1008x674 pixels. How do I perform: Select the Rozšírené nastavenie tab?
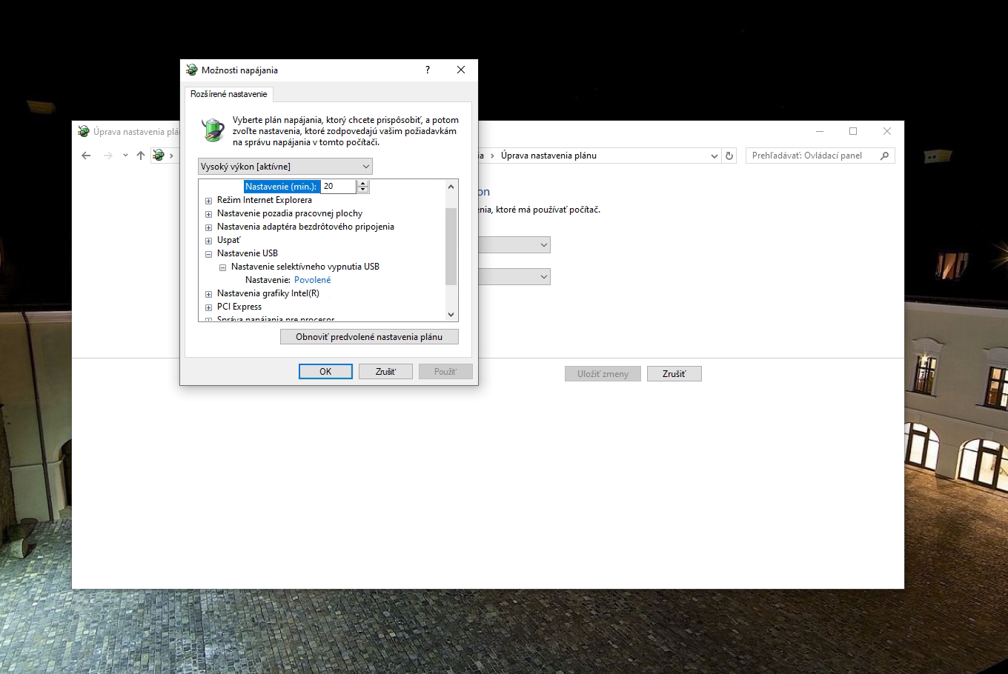click(228, 94)
